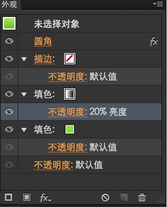Click Clear Appearance icon

pyautogui.click(x=105, y=197)
